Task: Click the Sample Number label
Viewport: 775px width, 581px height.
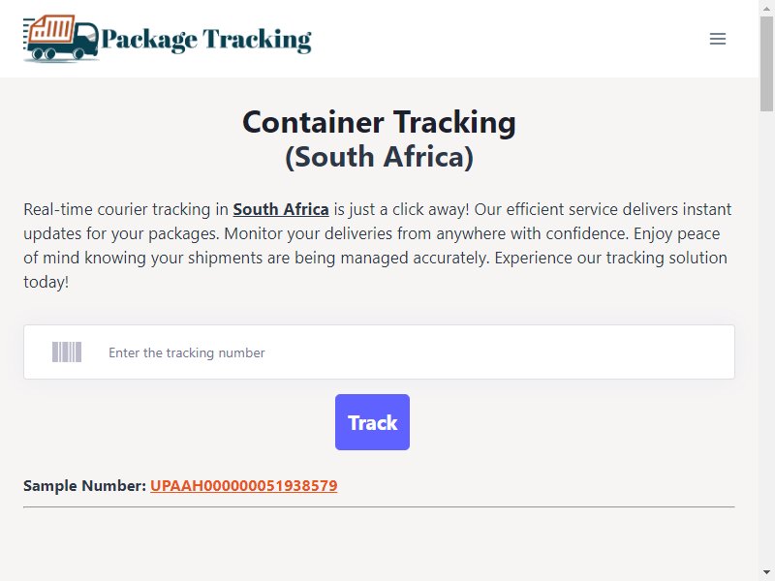Action: pos(84,486)
